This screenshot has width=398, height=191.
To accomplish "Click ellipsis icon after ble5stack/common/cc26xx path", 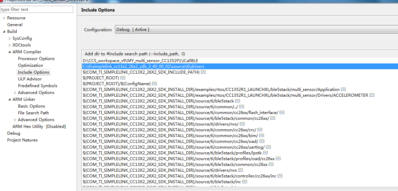I will pyautogui.click(x=271, y=164).
